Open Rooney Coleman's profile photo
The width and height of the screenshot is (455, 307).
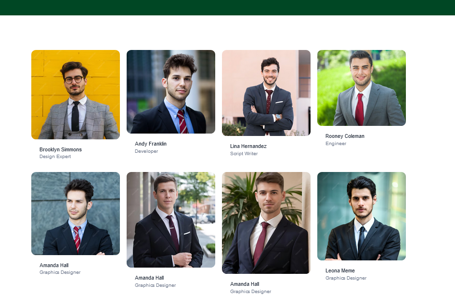point(362,88)
